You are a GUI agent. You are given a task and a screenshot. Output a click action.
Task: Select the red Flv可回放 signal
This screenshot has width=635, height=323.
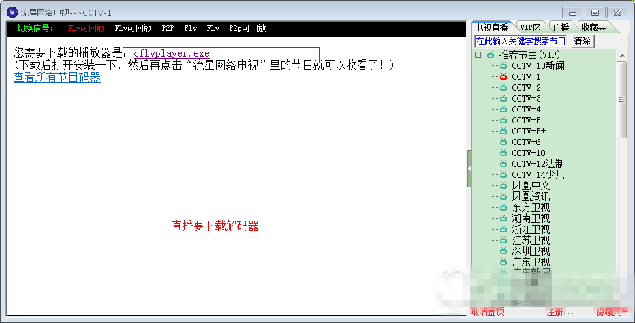coord(86,29)
